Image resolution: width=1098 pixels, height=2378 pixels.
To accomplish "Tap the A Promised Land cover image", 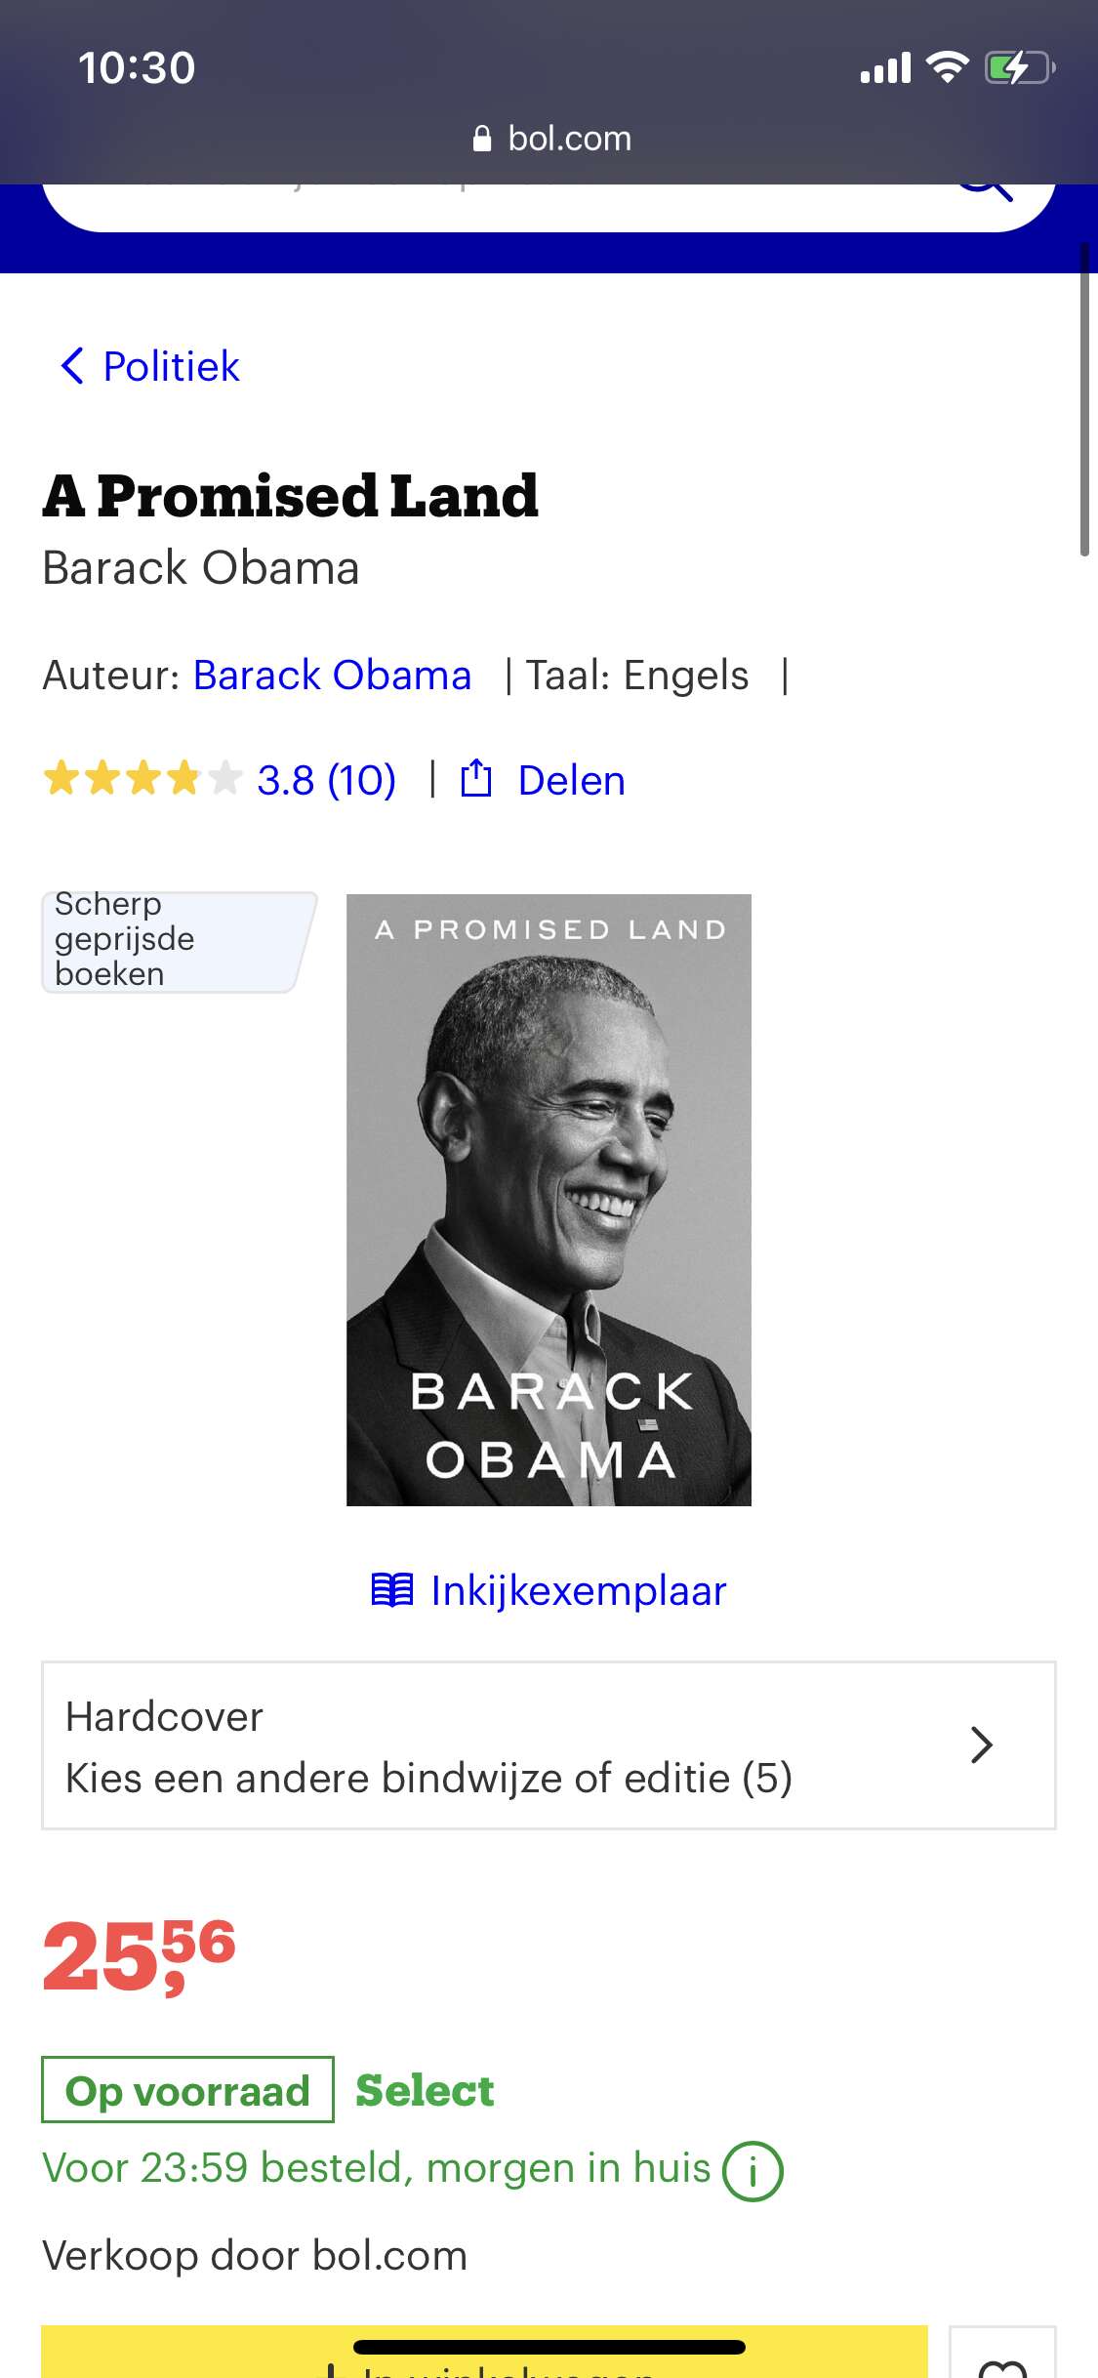I will [549, 1200].
